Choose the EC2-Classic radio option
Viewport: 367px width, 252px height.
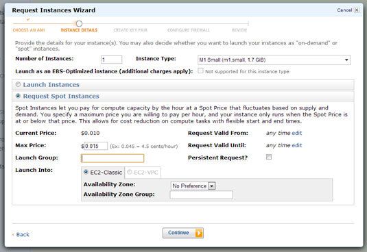[x=86, y=172]
